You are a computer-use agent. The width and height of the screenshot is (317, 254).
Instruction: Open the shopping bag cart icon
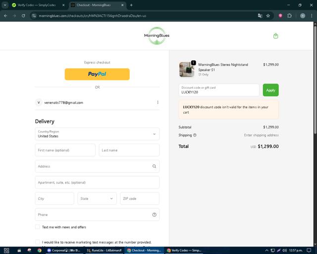[275, 36]
